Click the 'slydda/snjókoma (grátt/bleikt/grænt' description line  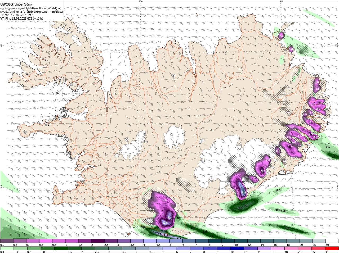click(32, 12)
